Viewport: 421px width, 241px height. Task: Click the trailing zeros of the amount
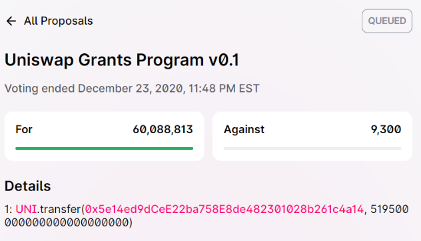click(67, 222)
